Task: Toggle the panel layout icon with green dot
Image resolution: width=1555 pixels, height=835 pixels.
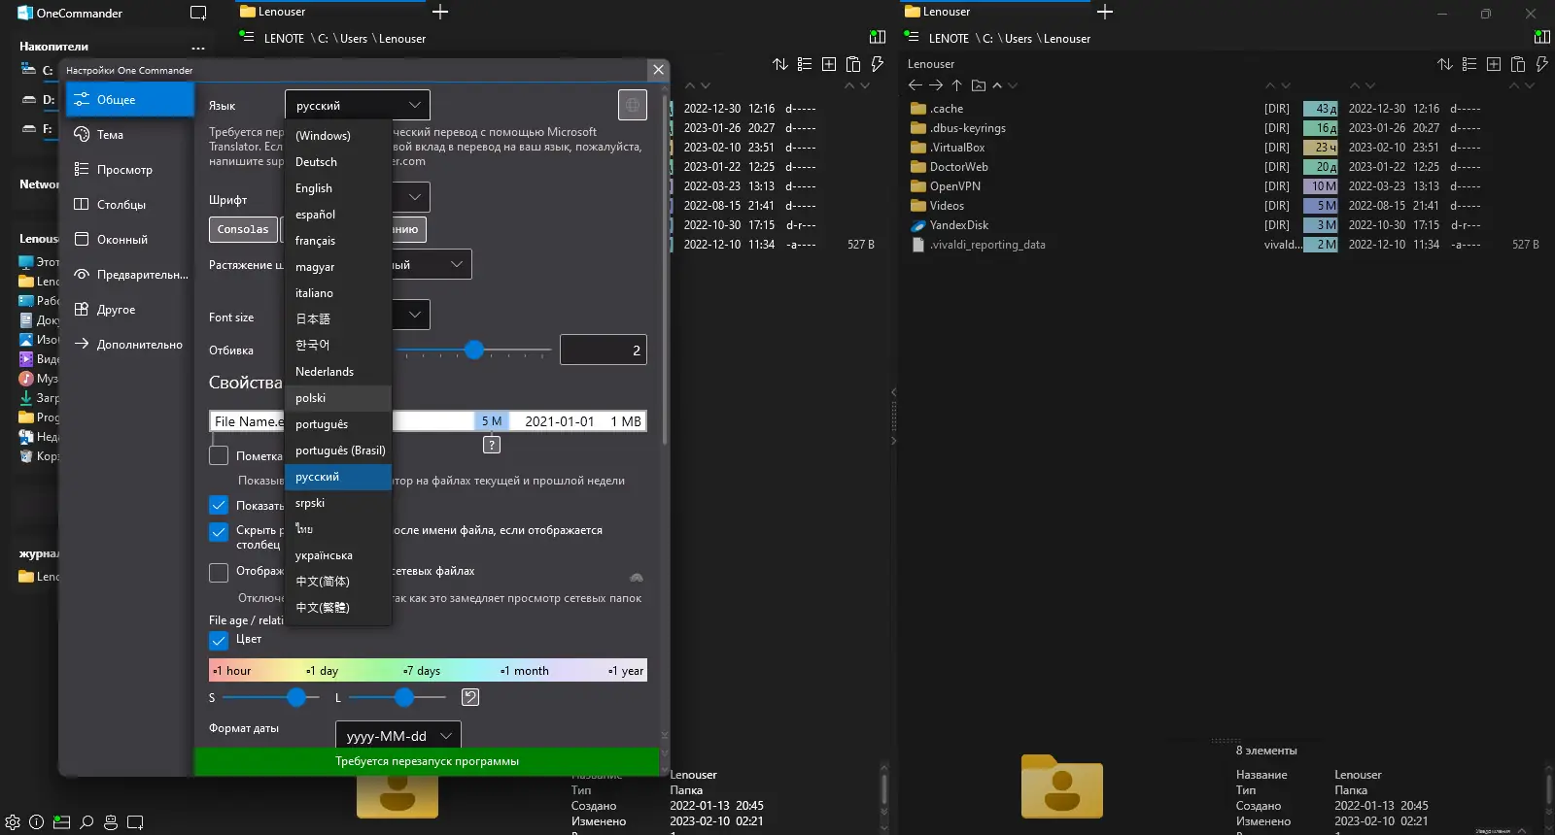Action: point(61,821)
